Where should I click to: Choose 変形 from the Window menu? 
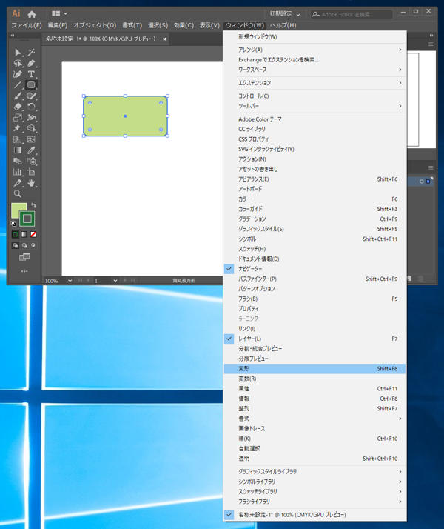pyautogui.click(x=314, y=369)
